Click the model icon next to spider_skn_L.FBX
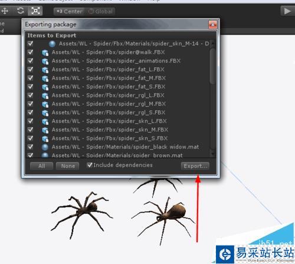Viewport: 295px width, 264px height. pos(45,121)
